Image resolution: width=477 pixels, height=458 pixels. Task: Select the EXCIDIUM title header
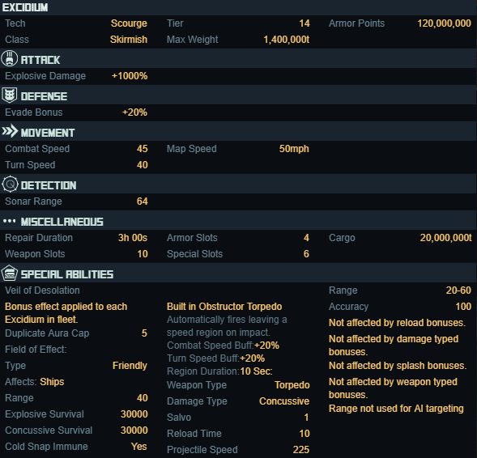(25, 7)
